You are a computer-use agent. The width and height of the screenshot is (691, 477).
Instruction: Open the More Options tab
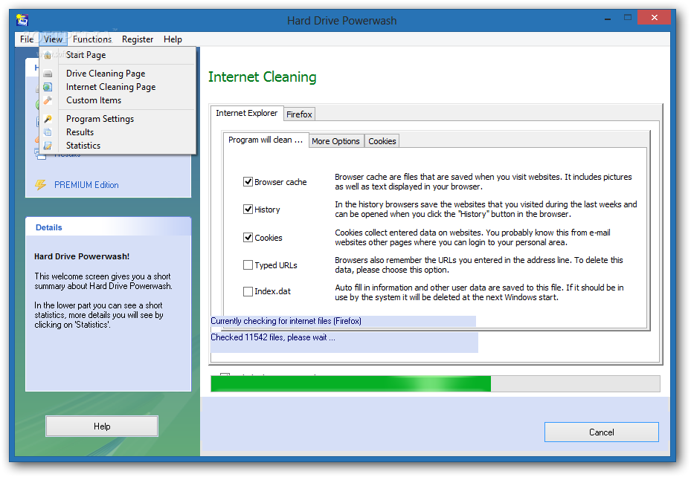pyautogui.click(x=335, y=141)
